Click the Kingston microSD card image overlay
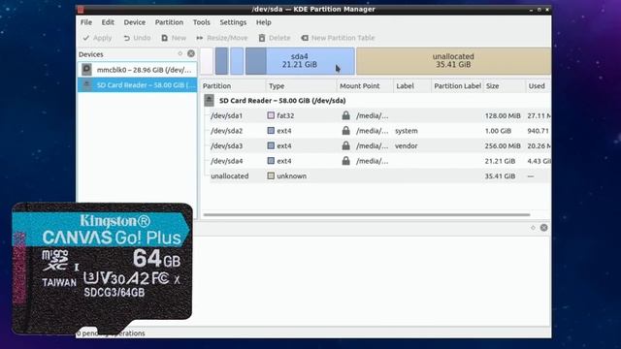The height and width of the screenshot is (349, 621). click(x=102, y=269)
